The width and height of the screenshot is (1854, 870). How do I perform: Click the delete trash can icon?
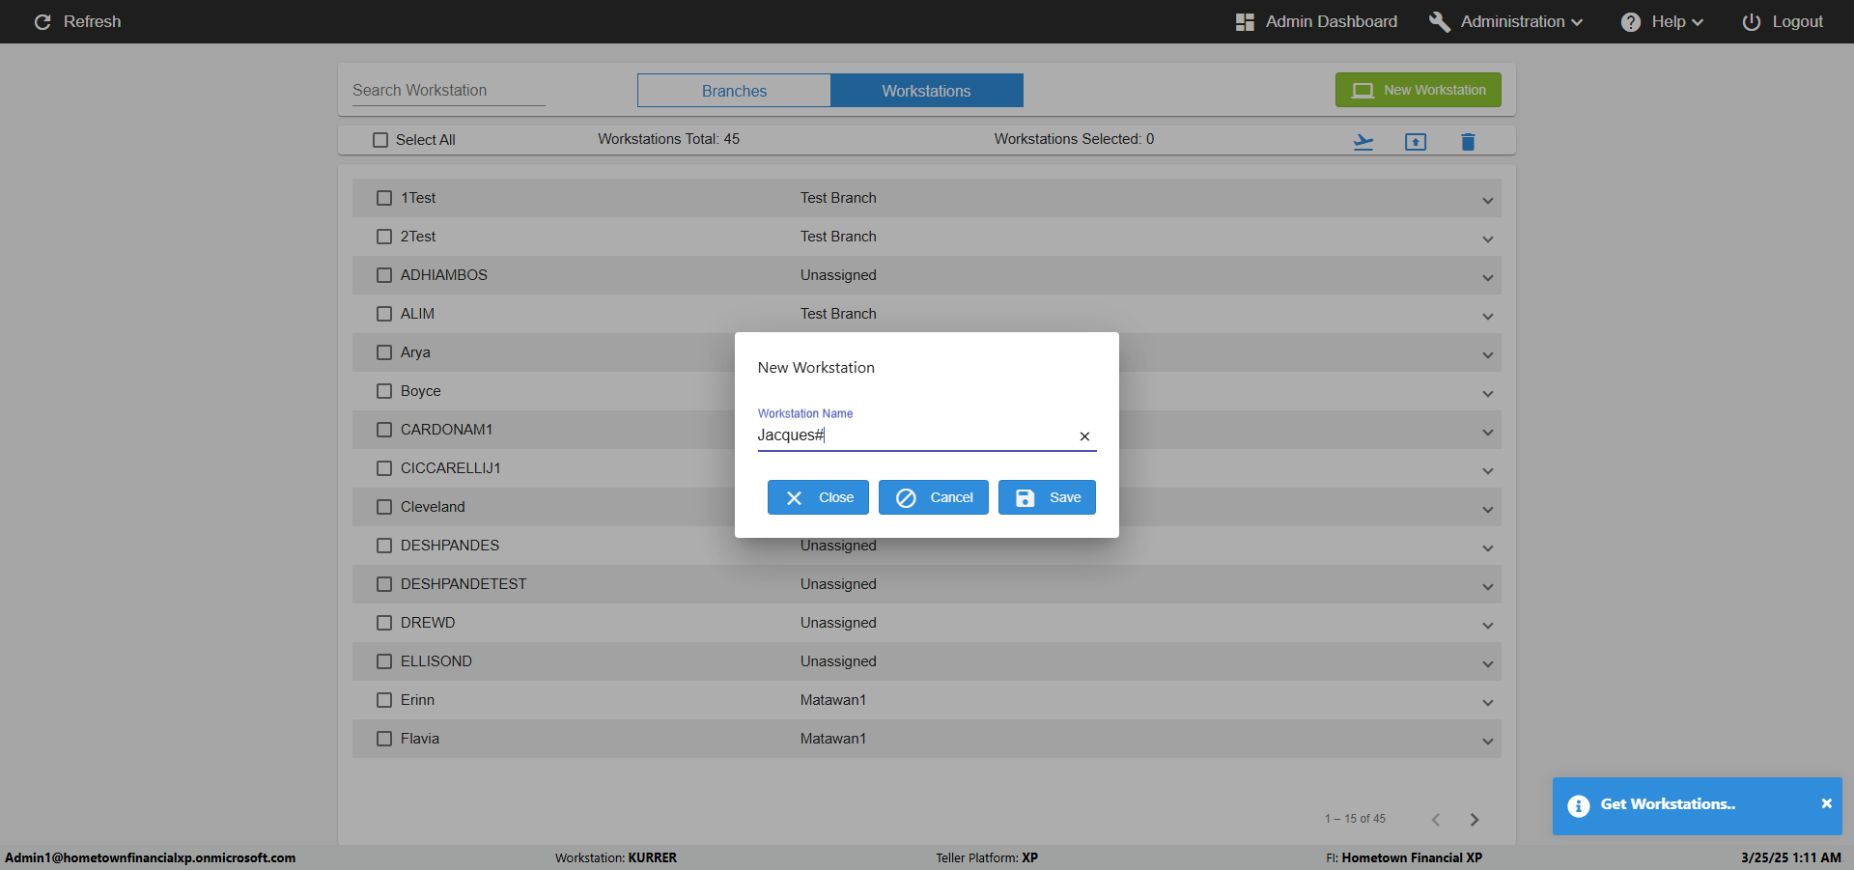1468,142
